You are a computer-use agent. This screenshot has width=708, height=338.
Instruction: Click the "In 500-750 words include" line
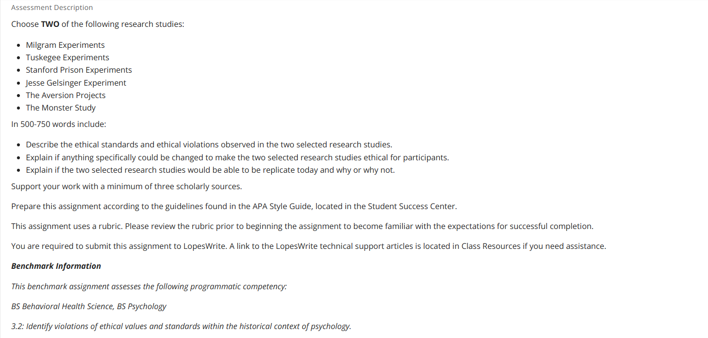59,124
